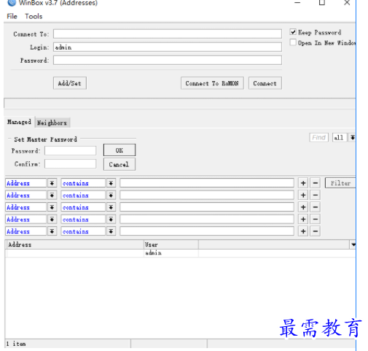The height and width of the screenshot is (351, 368).
Task: Click the main Password field above the Add/Set button
Action: click(168, 60)
